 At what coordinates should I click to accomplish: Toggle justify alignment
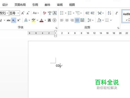click(x=77, y=20)
